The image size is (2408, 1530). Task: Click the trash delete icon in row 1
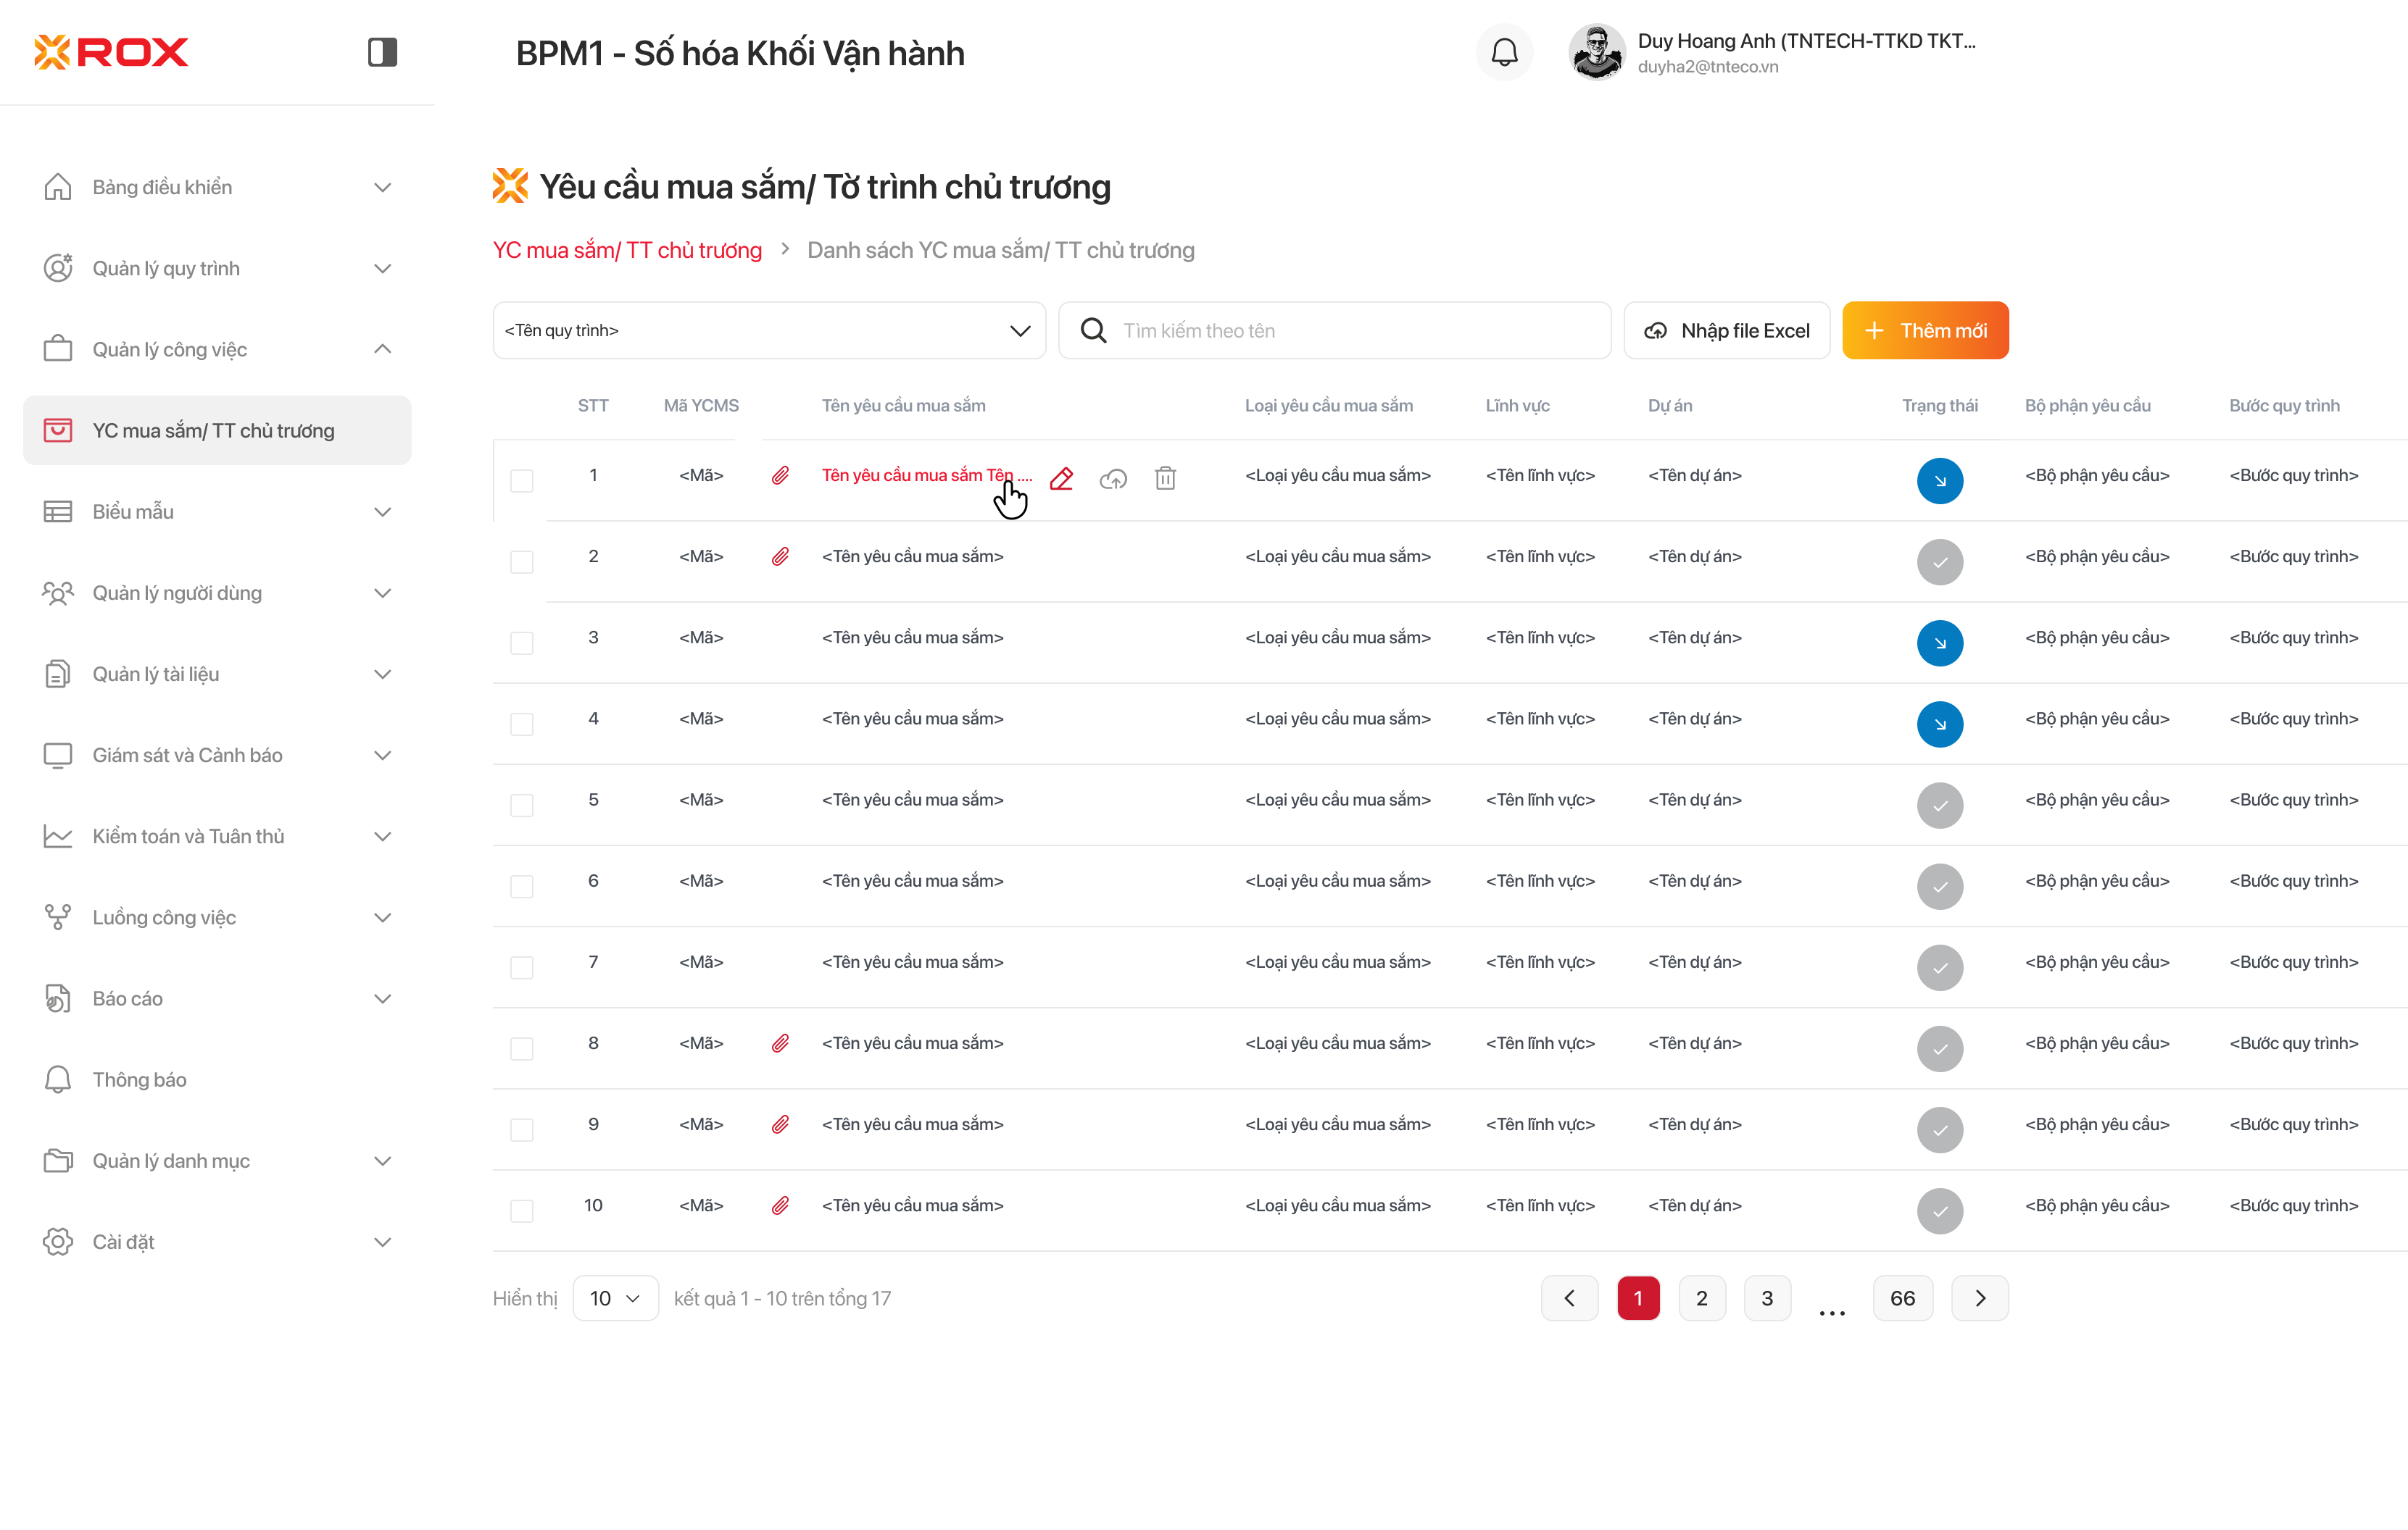(1165, 479)
